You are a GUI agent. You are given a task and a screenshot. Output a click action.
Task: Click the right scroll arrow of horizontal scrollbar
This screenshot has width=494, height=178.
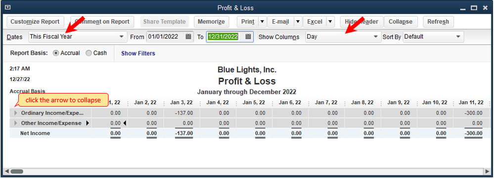[x=487, y=172]
